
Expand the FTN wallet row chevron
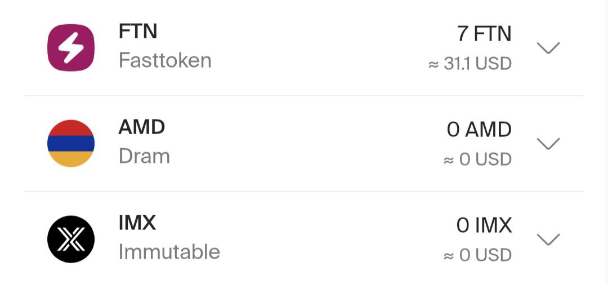coord(548,48)
